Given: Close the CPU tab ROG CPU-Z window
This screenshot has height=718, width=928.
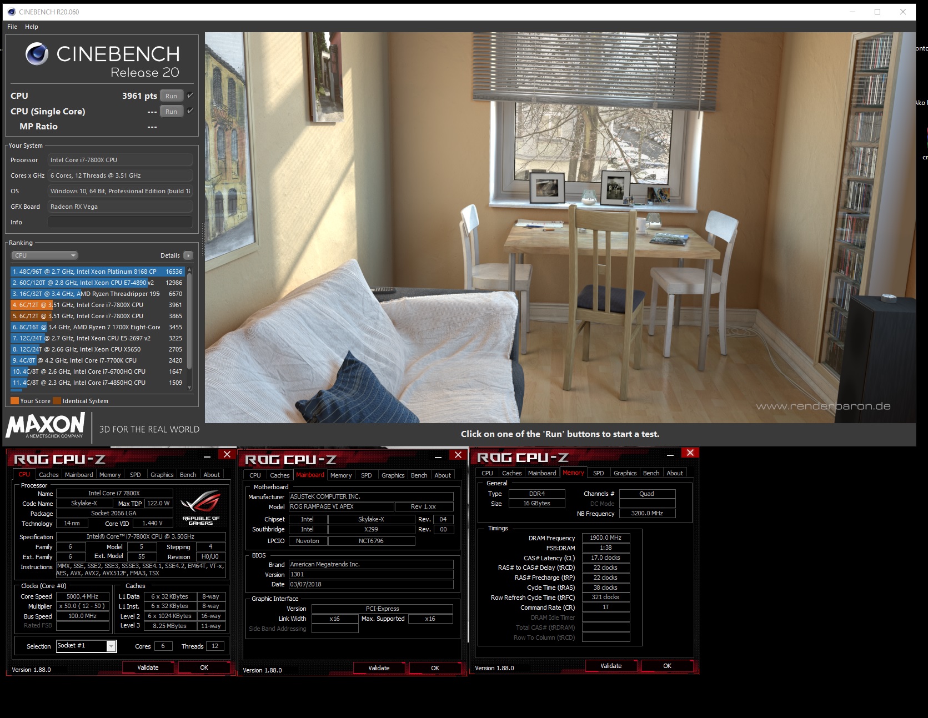Looking at the screenshot, I should (x=227, y=454).
